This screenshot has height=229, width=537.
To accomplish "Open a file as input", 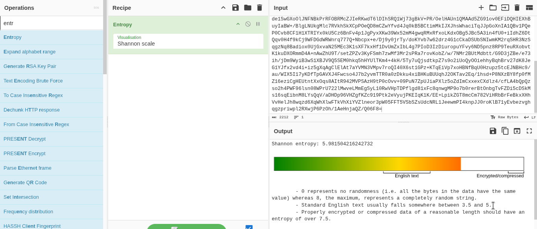I will point(505,7).
